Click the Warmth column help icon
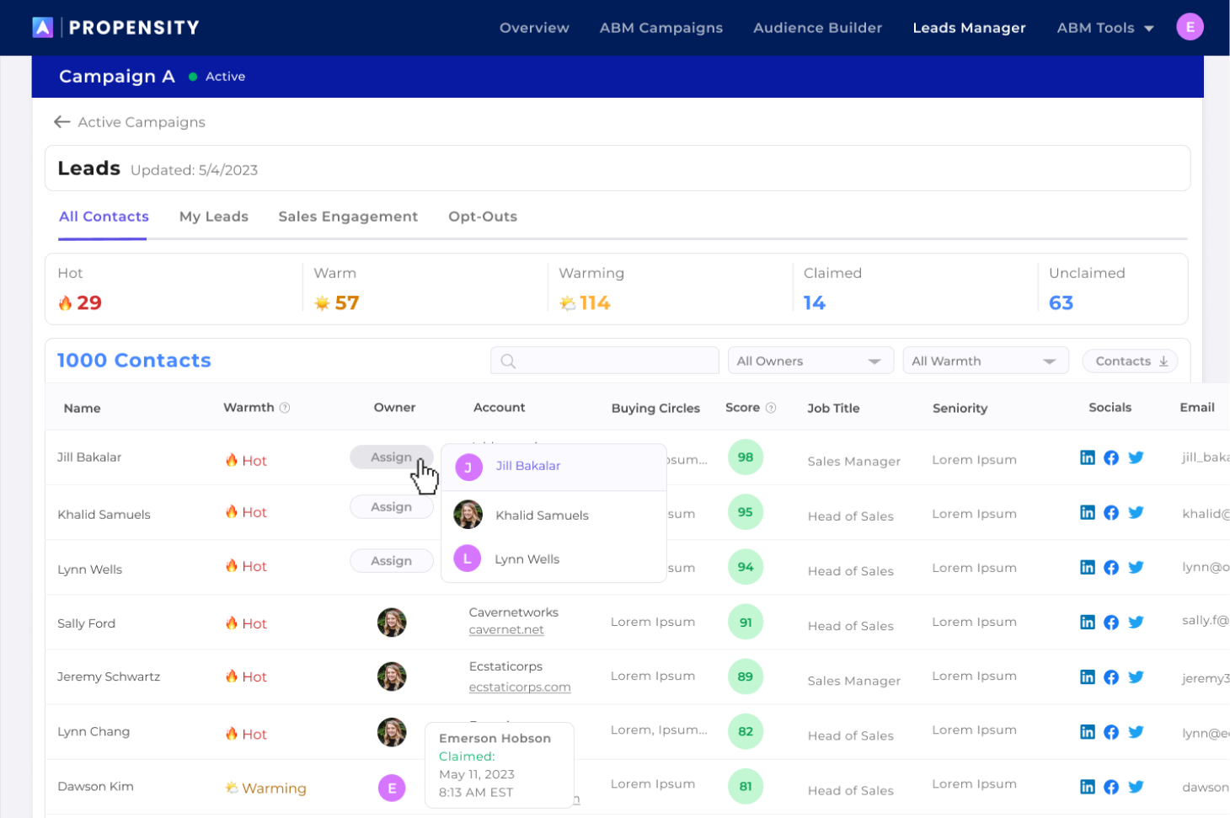The image size is (1230, 818). 285,408
